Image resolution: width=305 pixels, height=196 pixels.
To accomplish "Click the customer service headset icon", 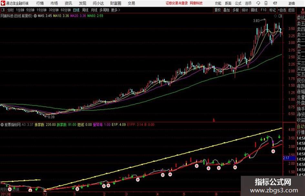I will click(x=258, y=3).
